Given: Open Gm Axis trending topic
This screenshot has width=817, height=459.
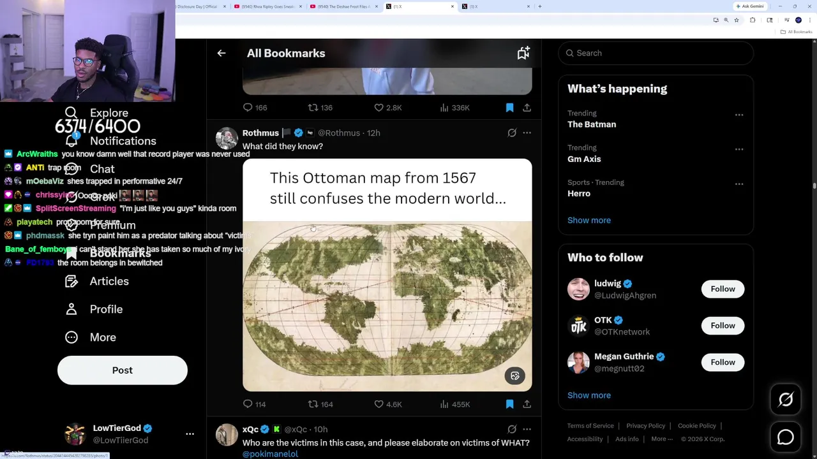Looking at the screenshot, I should click(x=584, y=159).
